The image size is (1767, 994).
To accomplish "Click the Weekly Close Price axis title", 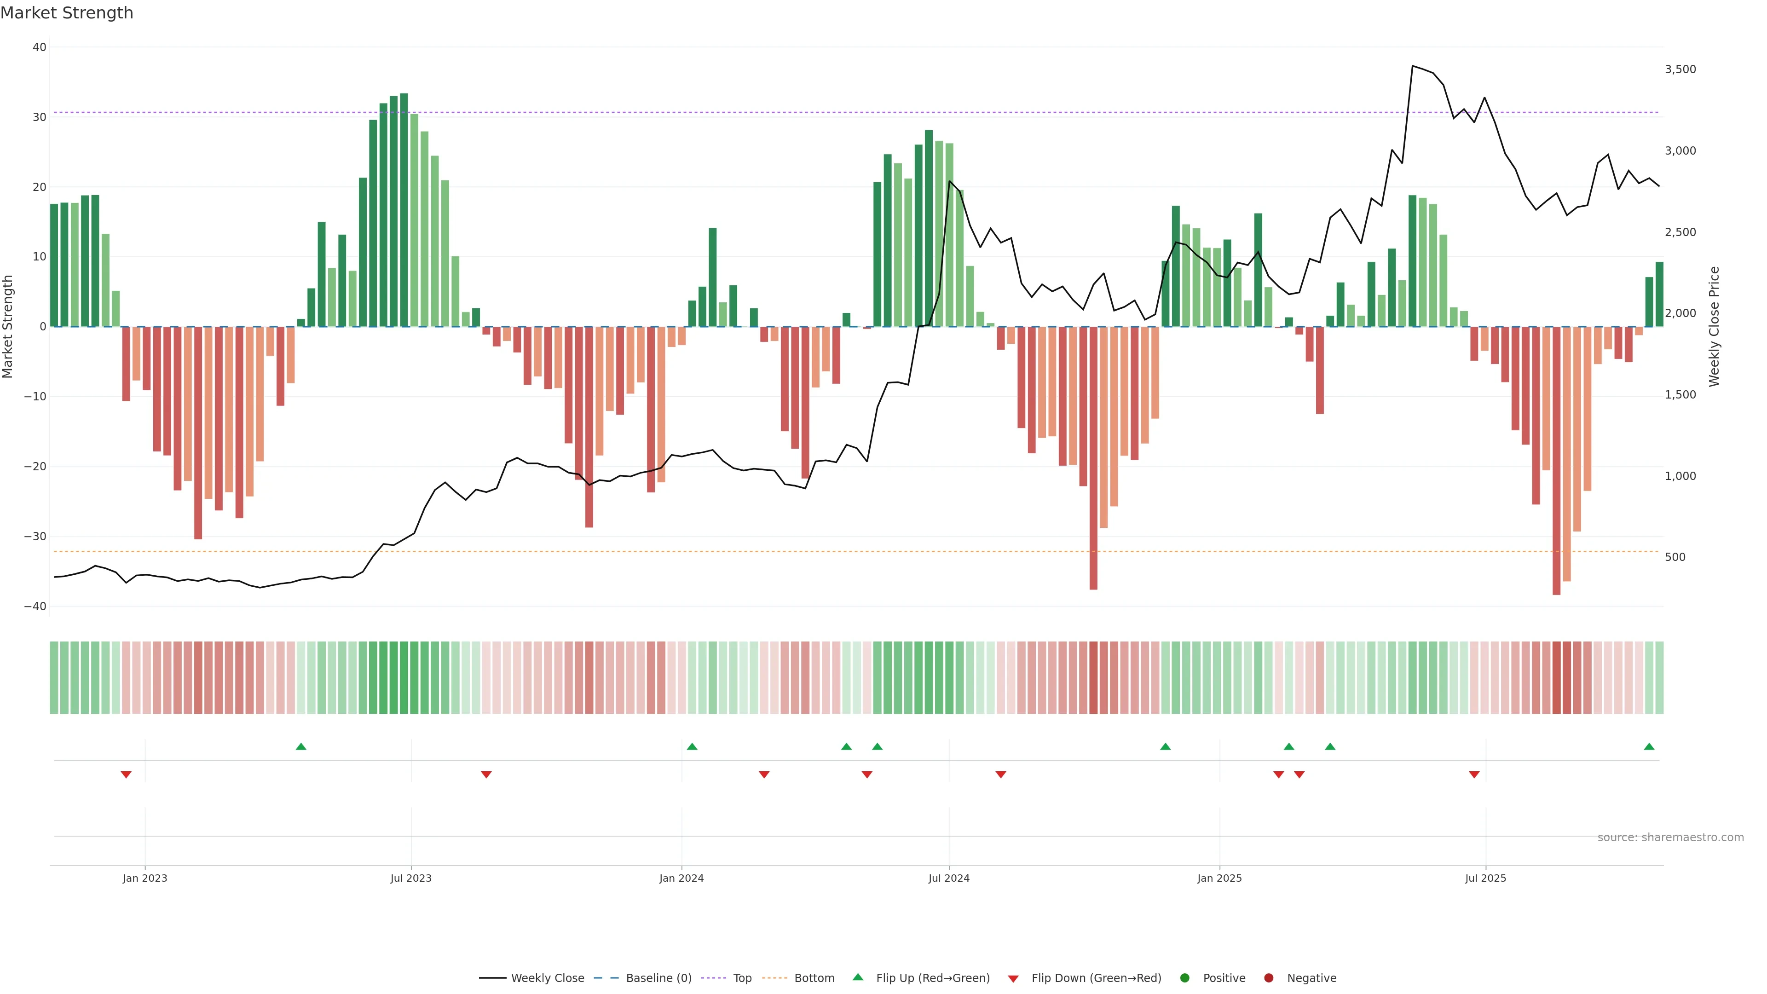I will [x=1714, y=327].
